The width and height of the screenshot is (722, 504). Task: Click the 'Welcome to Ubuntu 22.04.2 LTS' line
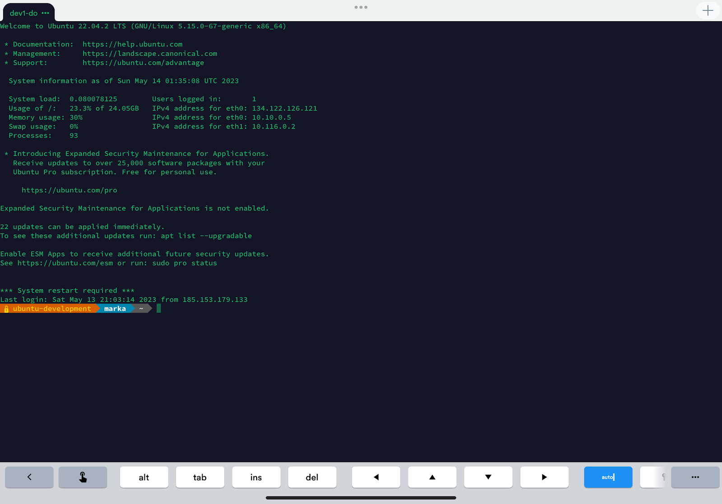[143, 26]
